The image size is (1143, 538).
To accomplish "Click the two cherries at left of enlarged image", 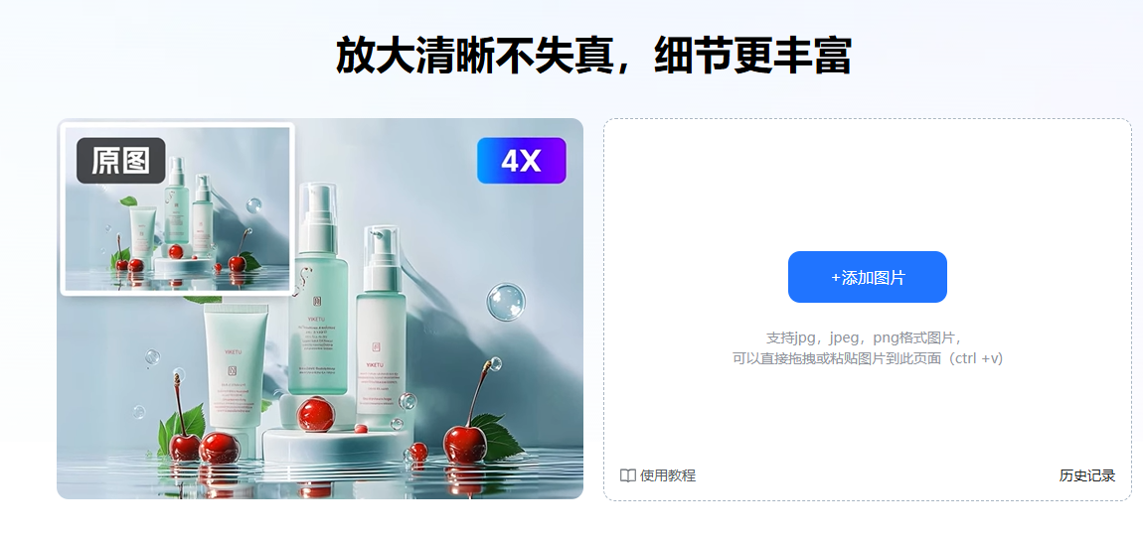I will click(x=205, y=443).
